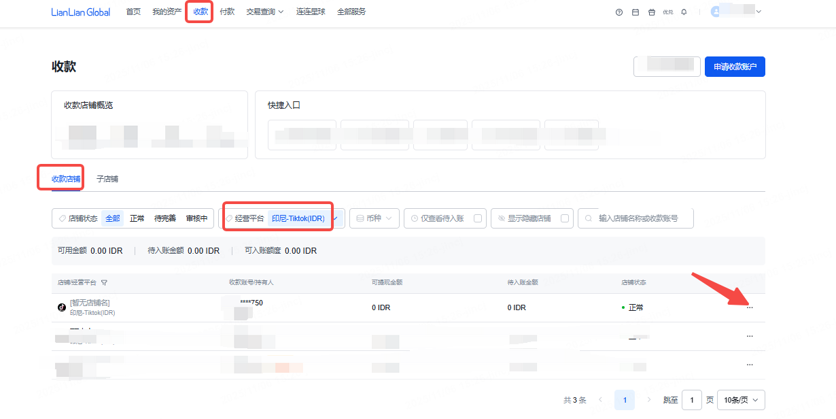Click the blurred white button beside 申请收款账户

(x=667, y=67)
